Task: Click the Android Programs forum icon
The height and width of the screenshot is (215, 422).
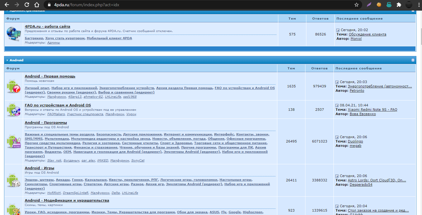Action: pos(13,142)
